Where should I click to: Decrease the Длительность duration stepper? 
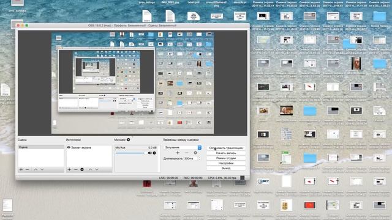click(x=200, y=159)
